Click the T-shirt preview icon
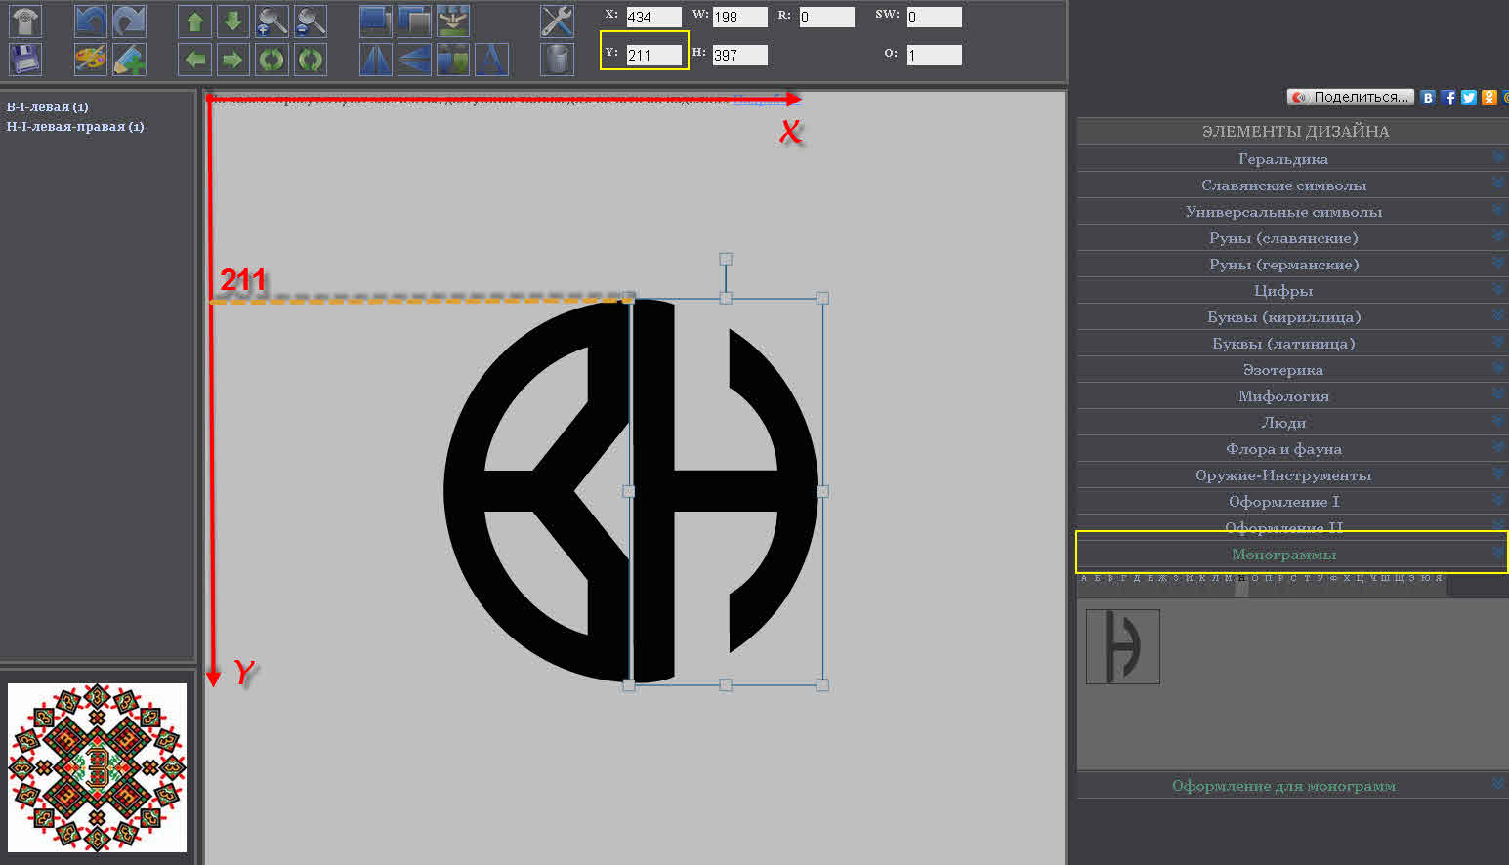Screen dimensions: 1509x865 (25, 21)
